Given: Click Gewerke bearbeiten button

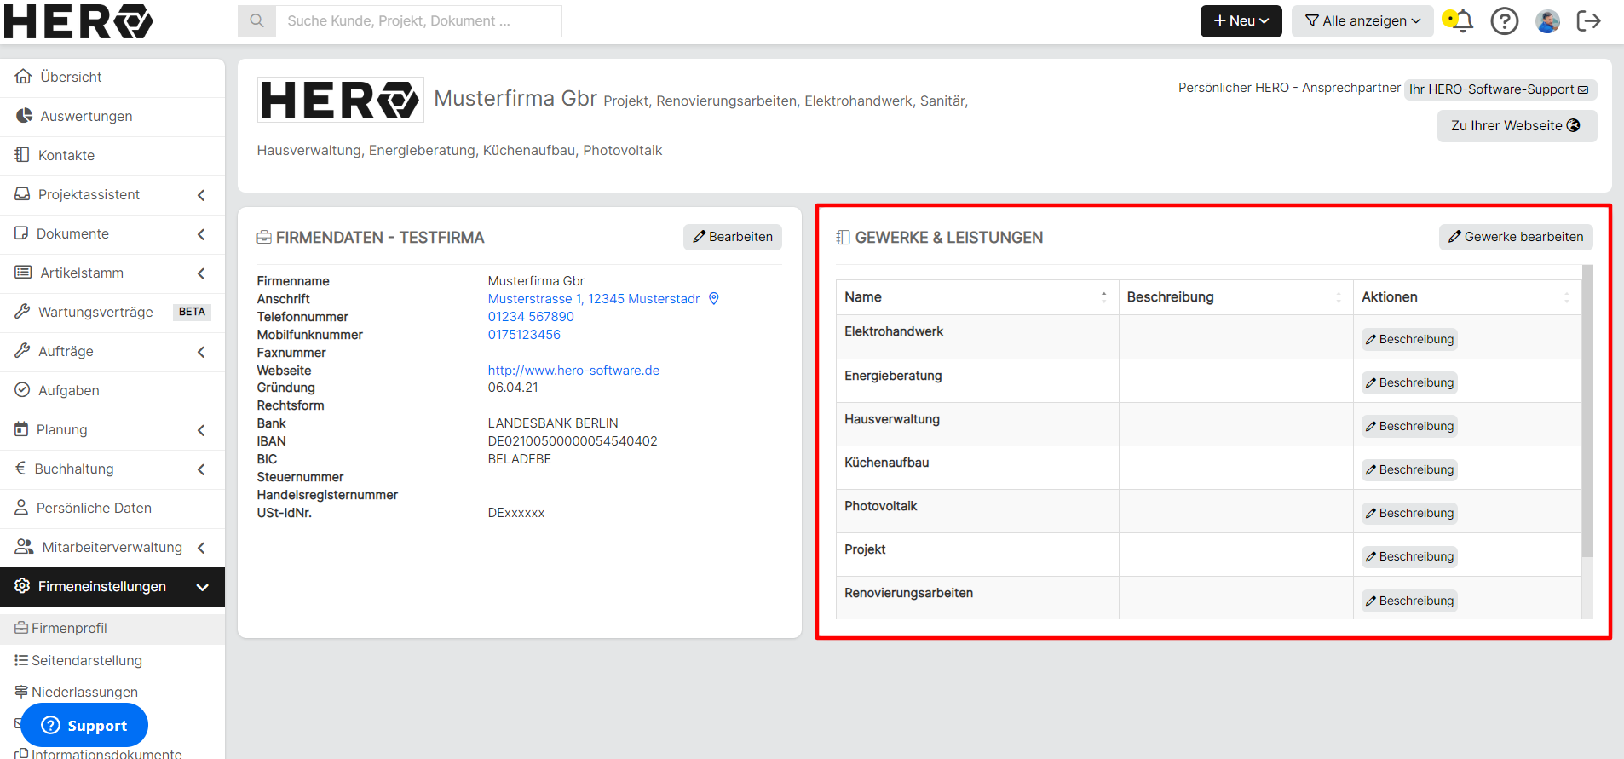Looking at the screenshot, I should tap(1516, 237).
